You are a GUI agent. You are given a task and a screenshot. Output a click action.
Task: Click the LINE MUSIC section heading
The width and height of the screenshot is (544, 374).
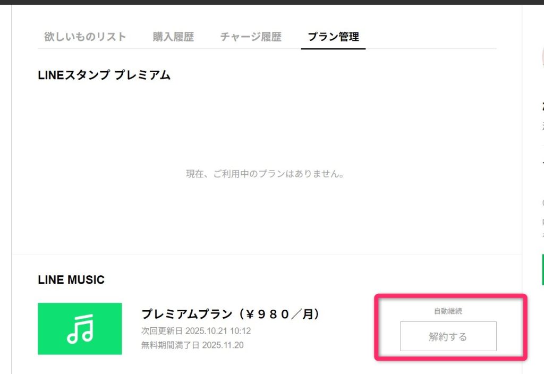71,279
